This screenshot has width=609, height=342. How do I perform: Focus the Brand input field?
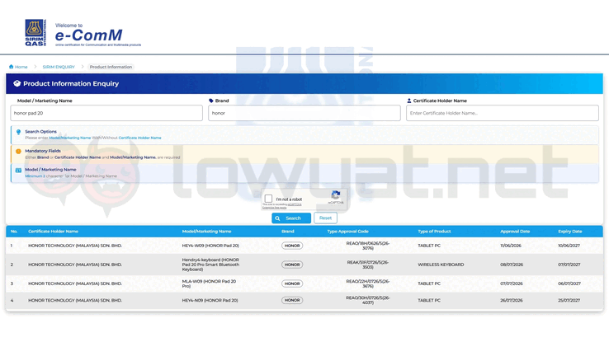304,113
